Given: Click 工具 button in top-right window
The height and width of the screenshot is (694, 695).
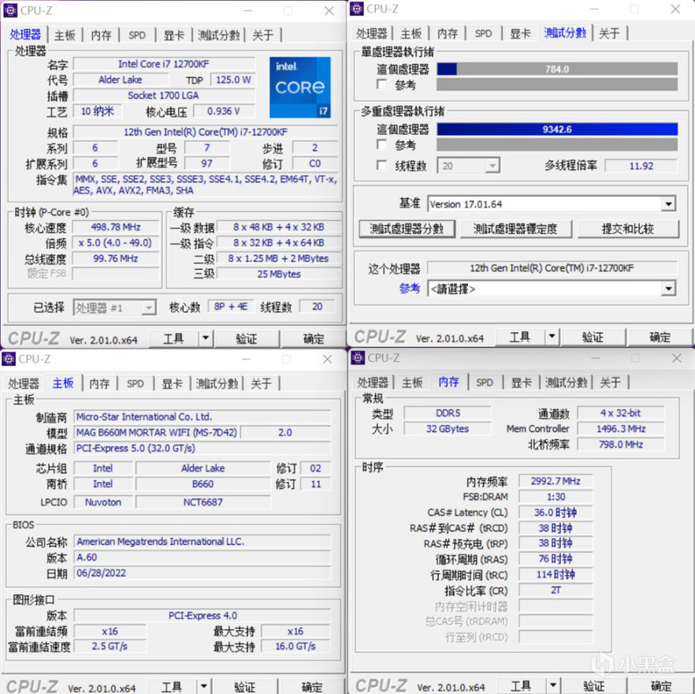Looking at the screenshot, I should pyautogui.click(x=519, y=337).
